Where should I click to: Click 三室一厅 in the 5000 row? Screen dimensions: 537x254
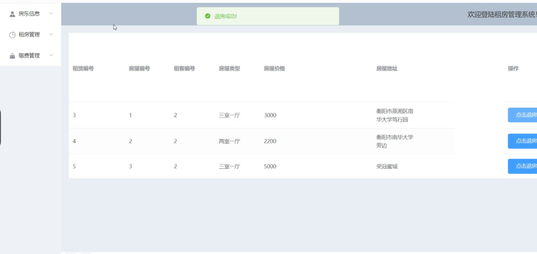click(x=230, y=166)
